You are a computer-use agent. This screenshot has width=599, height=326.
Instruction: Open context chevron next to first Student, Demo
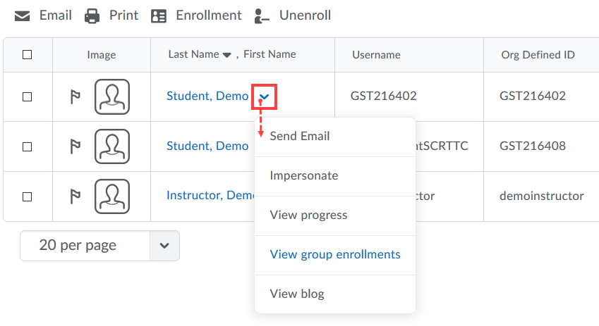click(x=264, y=97)
